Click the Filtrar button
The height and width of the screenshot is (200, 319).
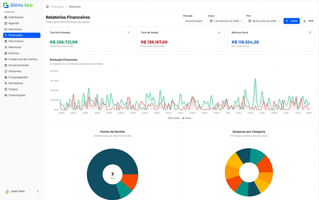click(x=291, y=21)
